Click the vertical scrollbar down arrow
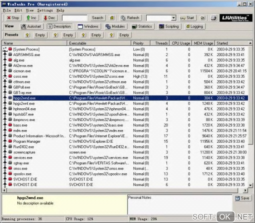Viewport: 255px width, 223px height. tap(250, 185)
